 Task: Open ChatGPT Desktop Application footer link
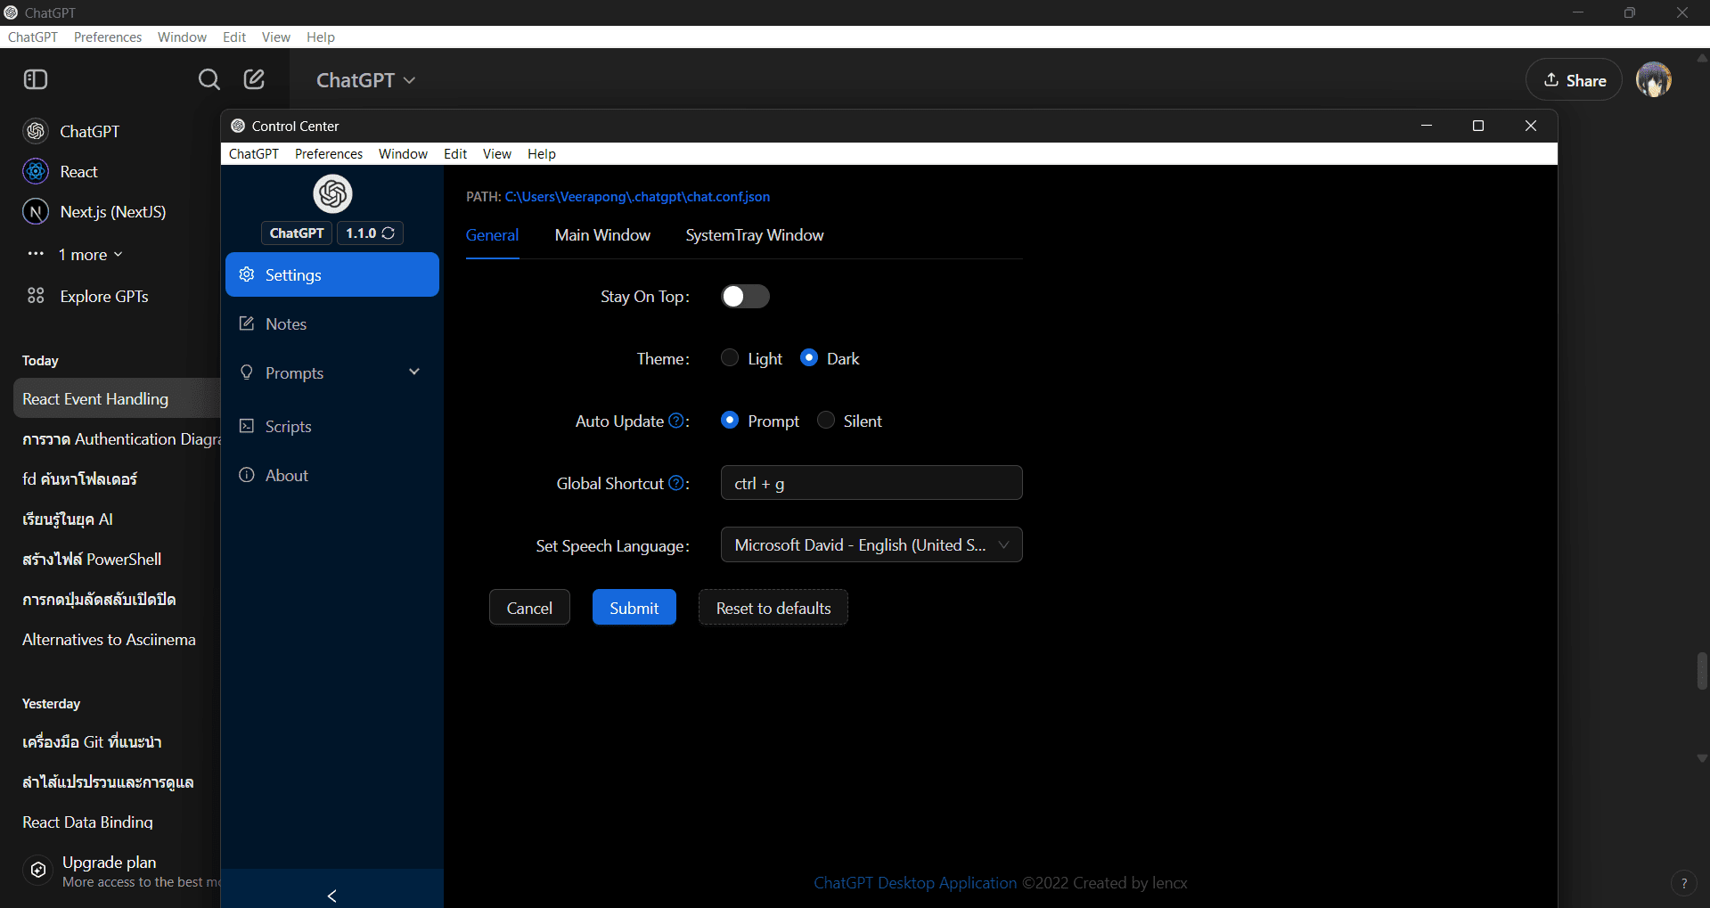[x=915, y=882]
